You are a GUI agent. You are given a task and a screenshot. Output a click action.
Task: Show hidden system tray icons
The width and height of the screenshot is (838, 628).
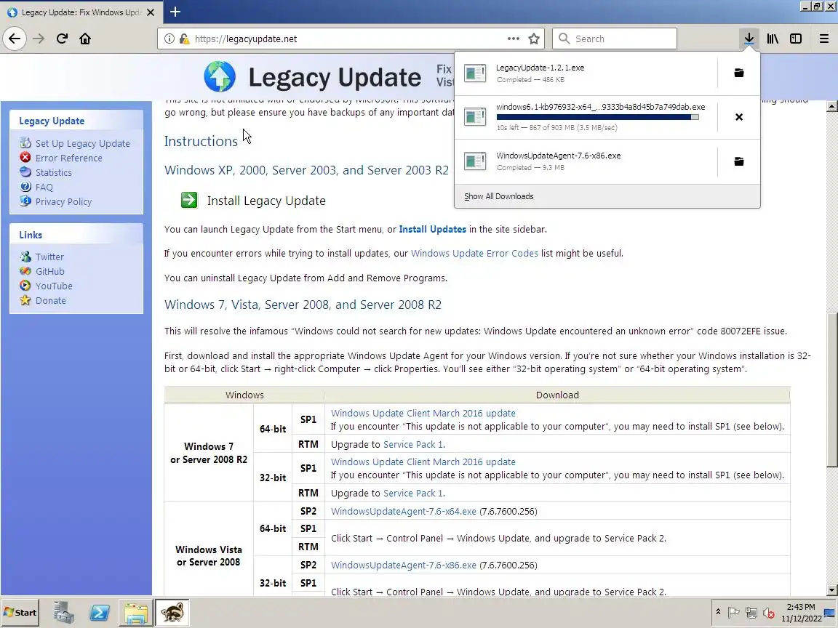point(718,612)
